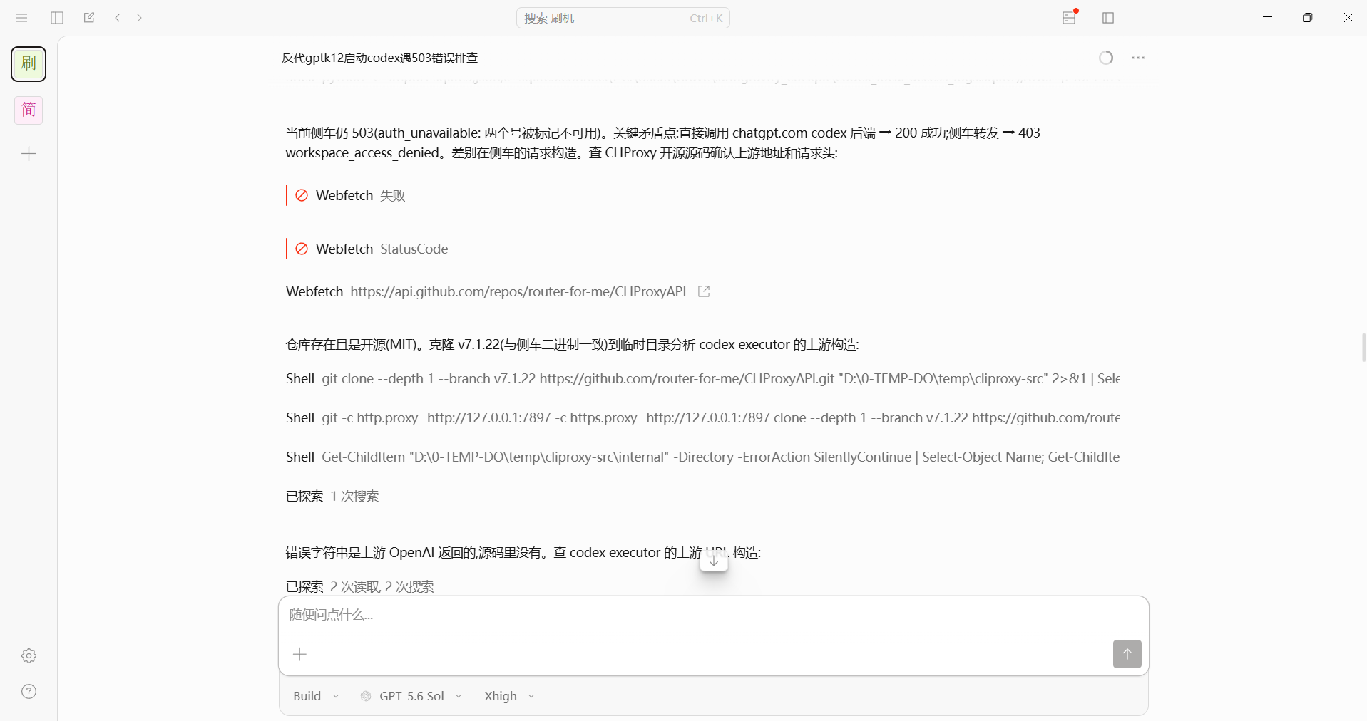The height and width of the screenshot is (721, 1367).
Task: Open the help question mark icon
Action: (x=29, y=691)
